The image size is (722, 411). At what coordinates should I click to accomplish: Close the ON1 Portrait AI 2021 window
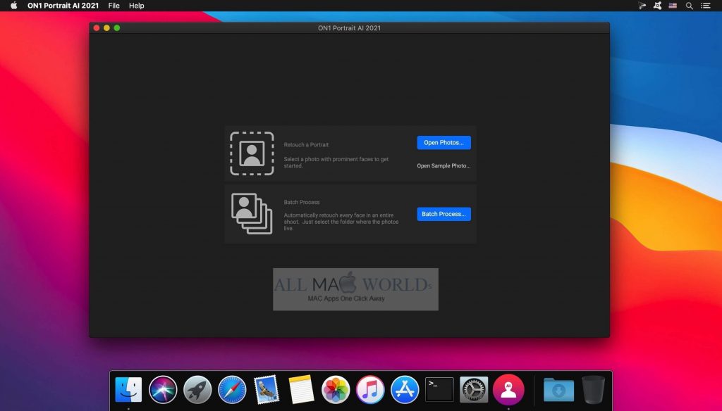96,28
